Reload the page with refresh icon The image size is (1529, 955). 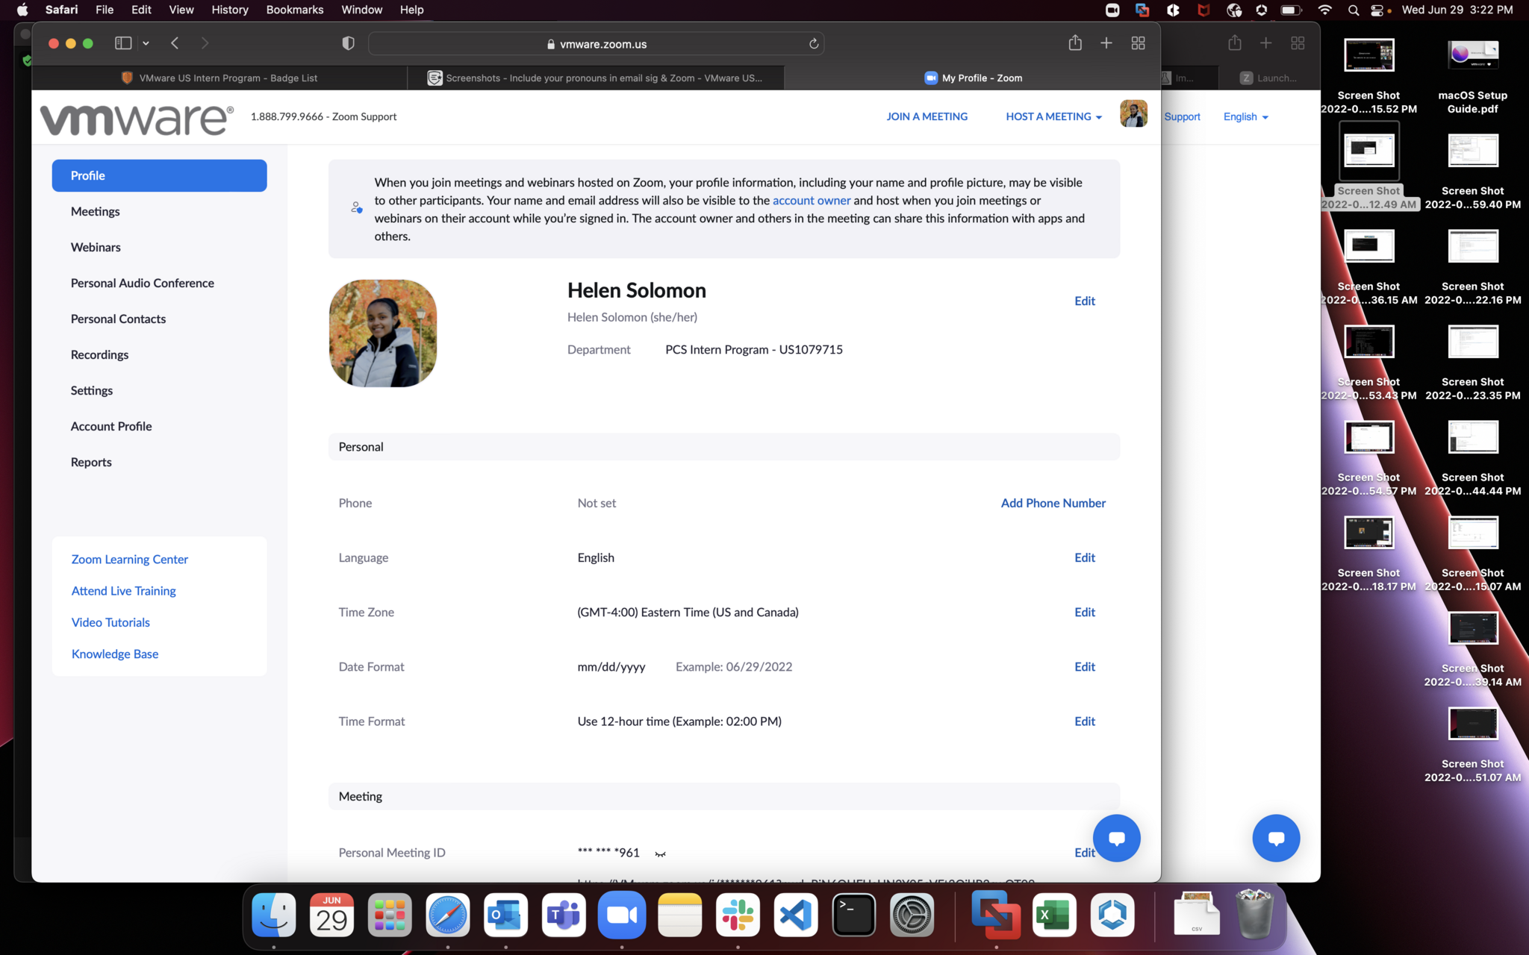tap(814, 44)
